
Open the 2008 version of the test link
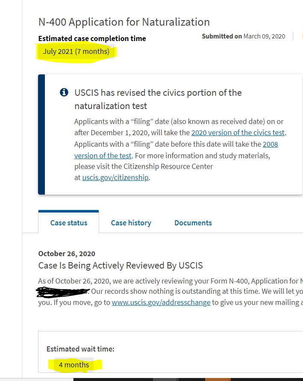click(176, 150)
